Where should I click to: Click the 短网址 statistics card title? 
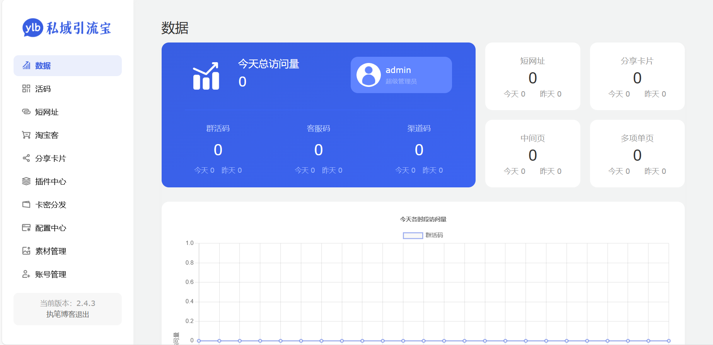[x=532, y=61]
